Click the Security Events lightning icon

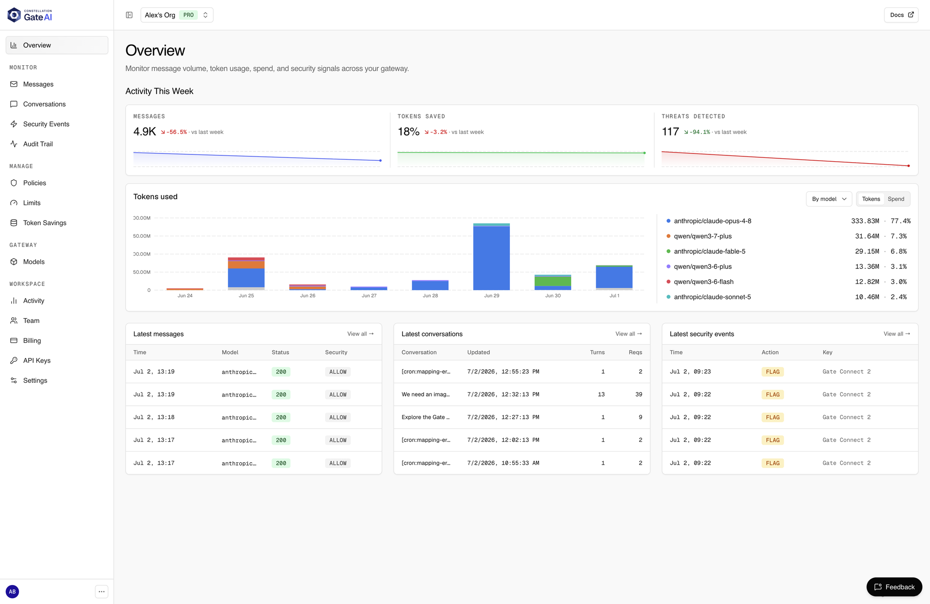click(14, 124)
